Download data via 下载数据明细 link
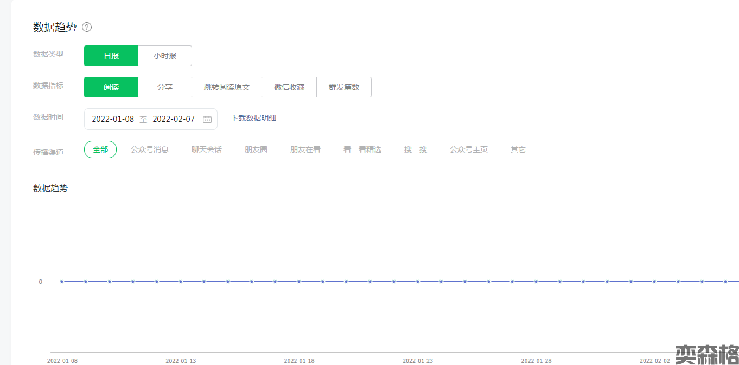Image resolution: width=739 pixels, height=365 pixels. coord(253,118)
